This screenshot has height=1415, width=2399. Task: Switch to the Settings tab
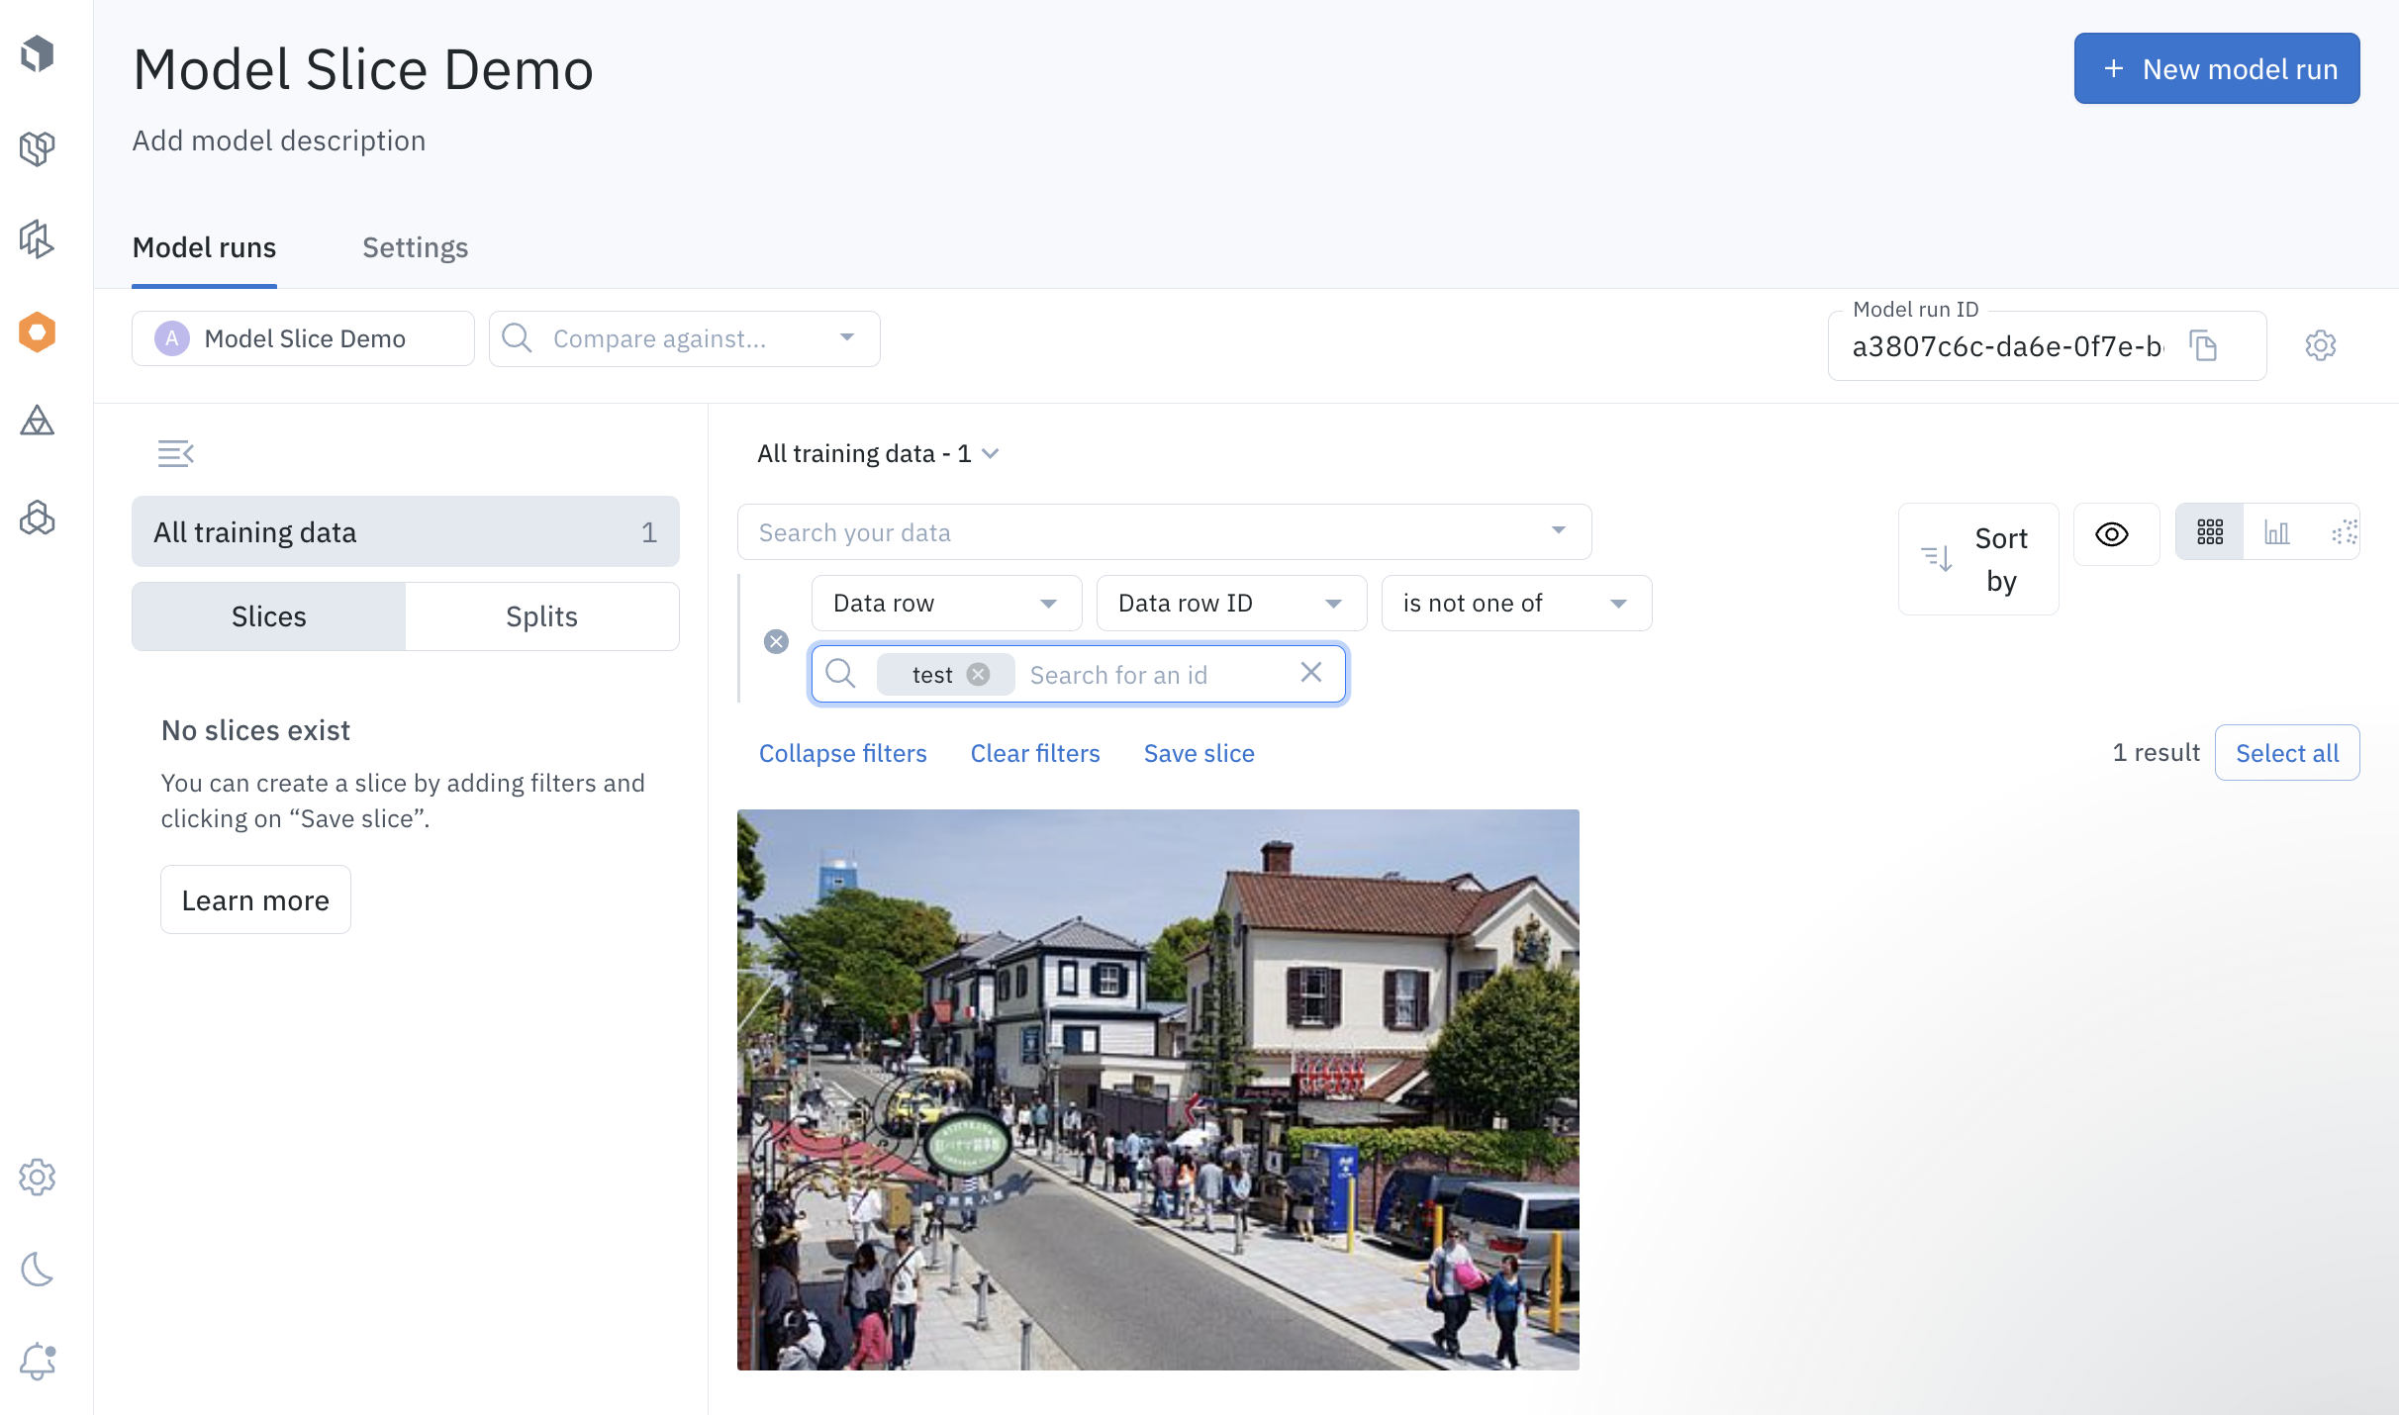click(x=415, y=246)
